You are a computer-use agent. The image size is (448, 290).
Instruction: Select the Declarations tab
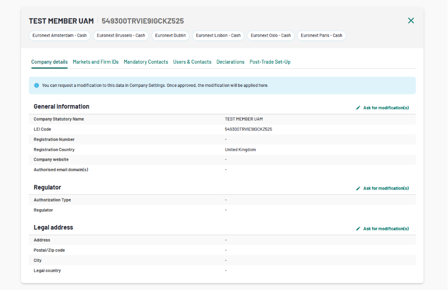coord(231,62)
